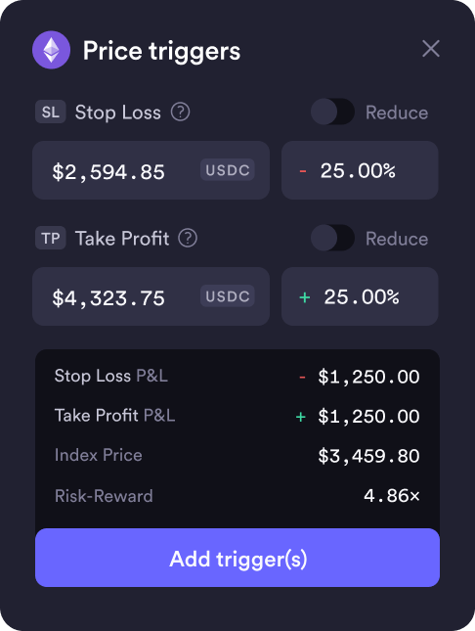Viewport: 475px width, 631px height.
Task: Enable the Take Profit Reduce switch
Action: 332,238
